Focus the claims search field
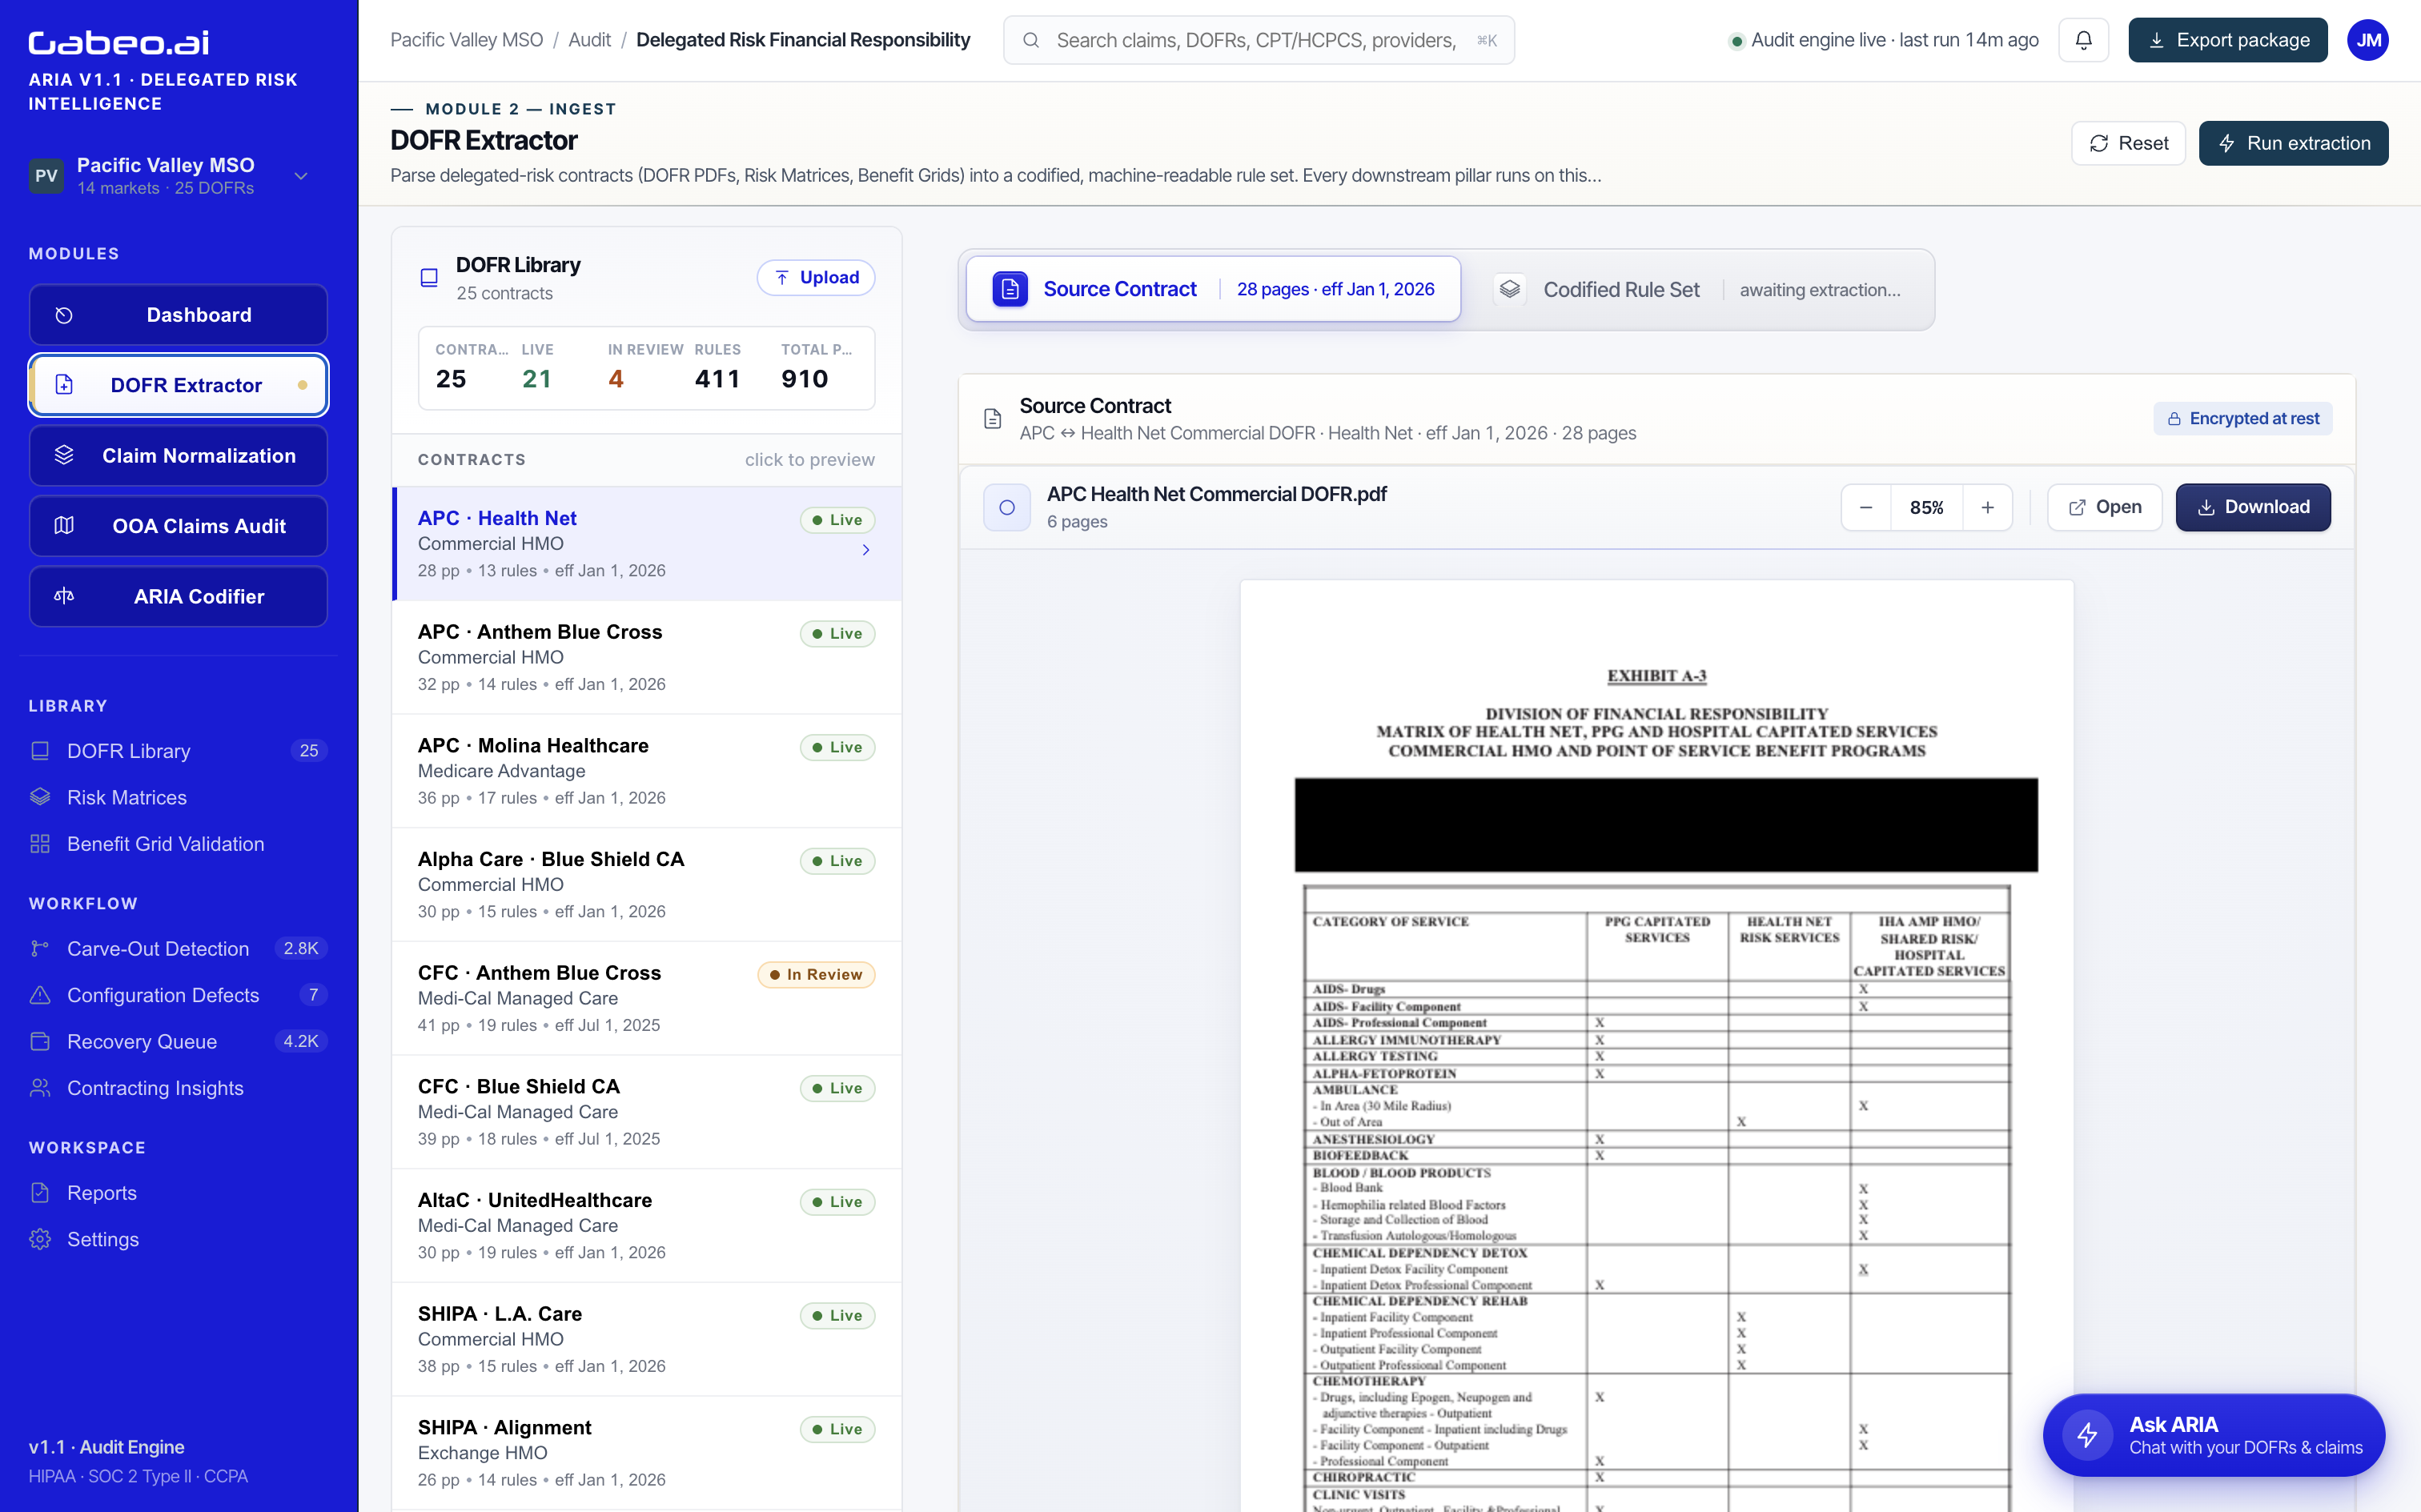The width and height of the screenshot is (2421, 1512). click(x=1258, y=40)
